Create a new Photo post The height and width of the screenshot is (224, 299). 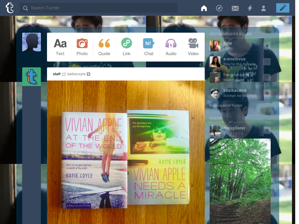pyautogui.click(x=82, y=47)
